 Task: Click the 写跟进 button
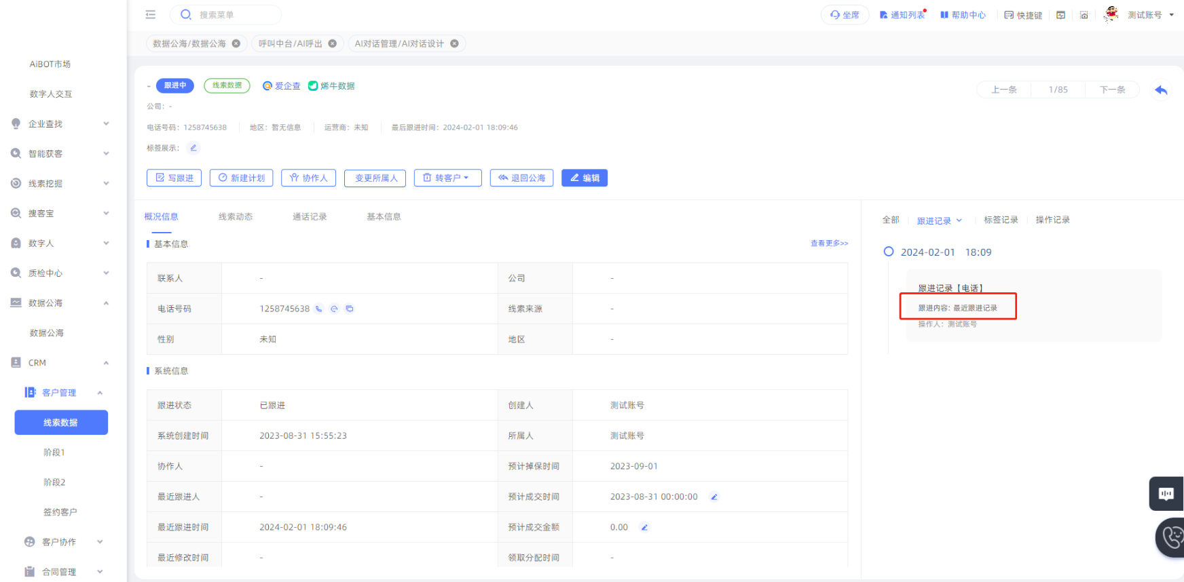tap(174, 178)
